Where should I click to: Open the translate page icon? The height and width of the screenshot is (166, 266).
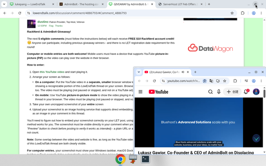(211, 81)
